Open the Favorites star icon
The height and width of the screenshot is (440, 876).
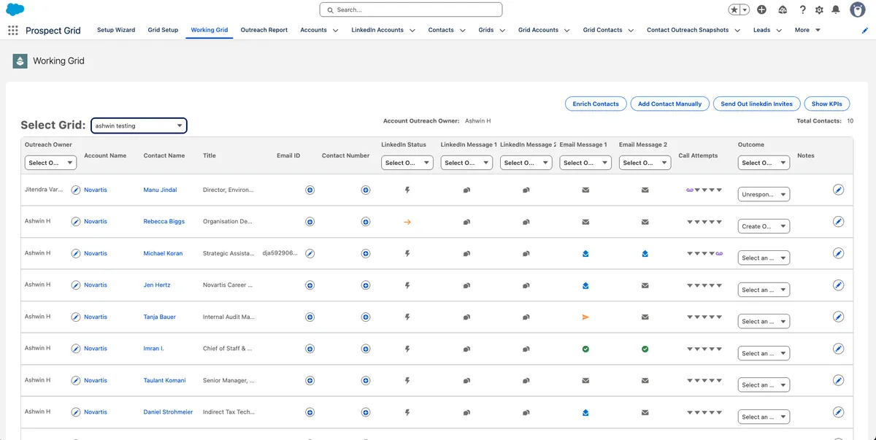[x=734, y=9]
